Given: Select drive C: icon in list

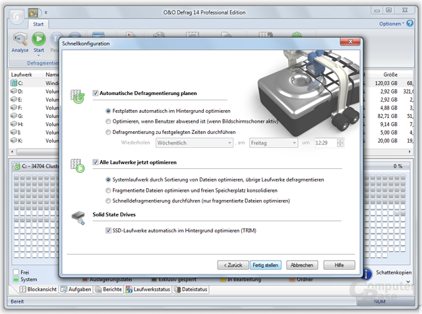Looking at the screenshot, I should point(14,83).
